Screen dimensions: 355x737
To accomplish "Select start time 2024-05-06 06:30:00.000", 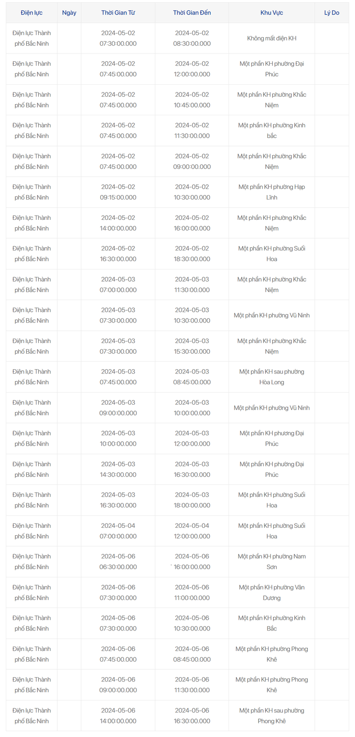I will click(x=118, y=561).
